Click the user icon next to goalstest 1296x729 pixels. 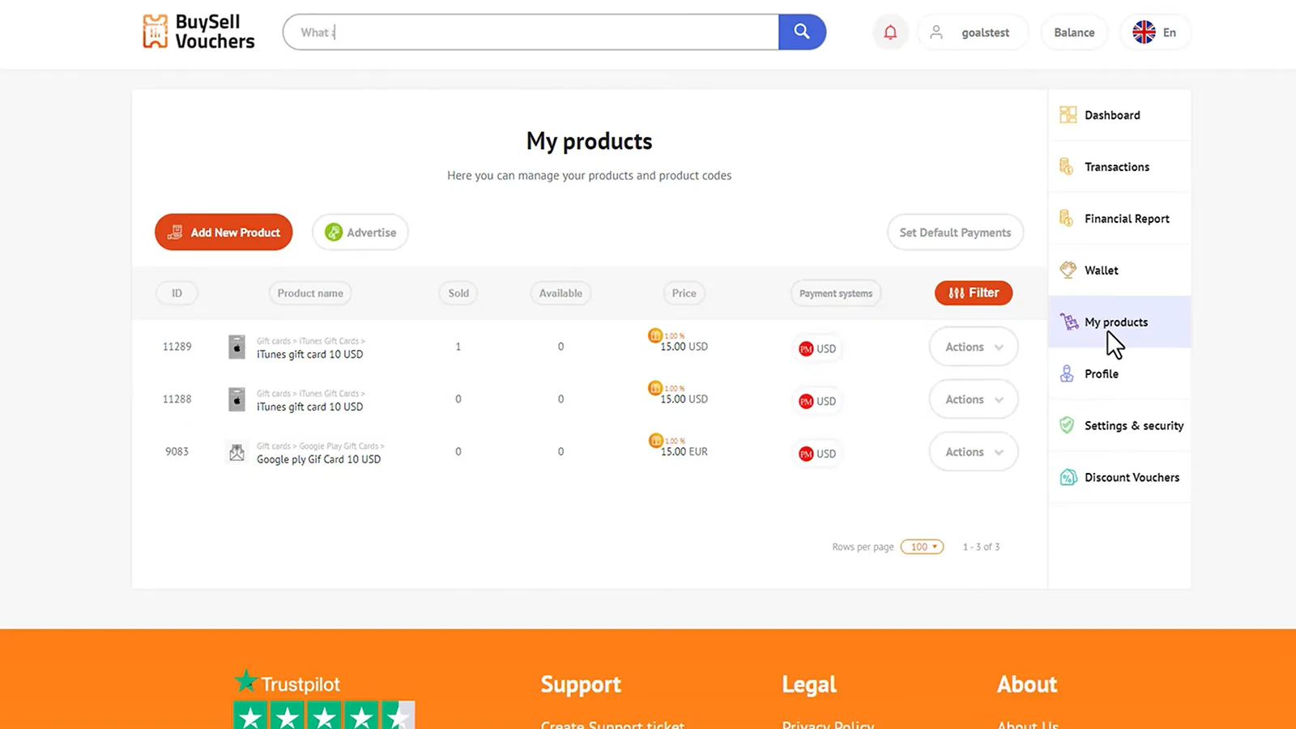pyautogui.click(x=936, y=32)
